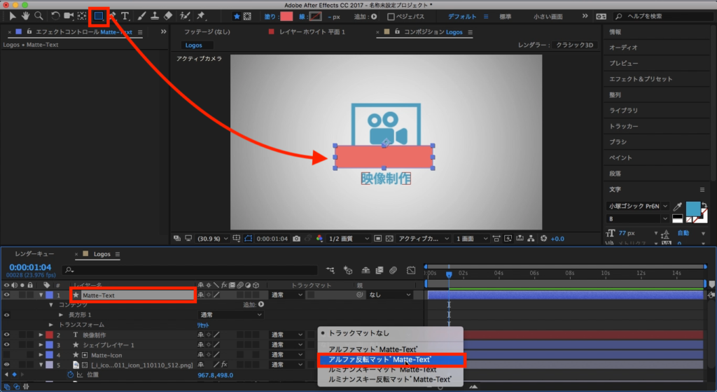Select the Rotation tool
Screen dimensions: 717x392
click(56, 15)
